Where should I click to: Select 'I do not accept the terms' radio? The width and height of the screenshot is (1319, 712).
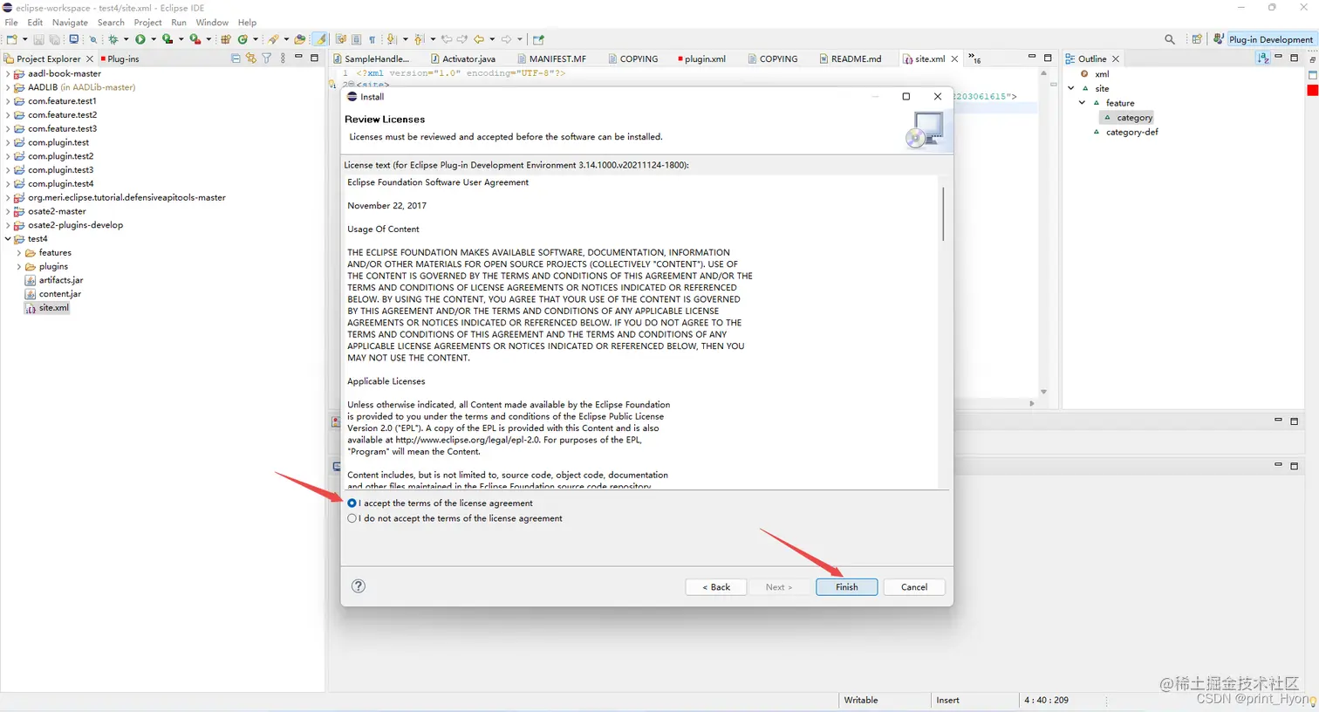pos(352,518)
